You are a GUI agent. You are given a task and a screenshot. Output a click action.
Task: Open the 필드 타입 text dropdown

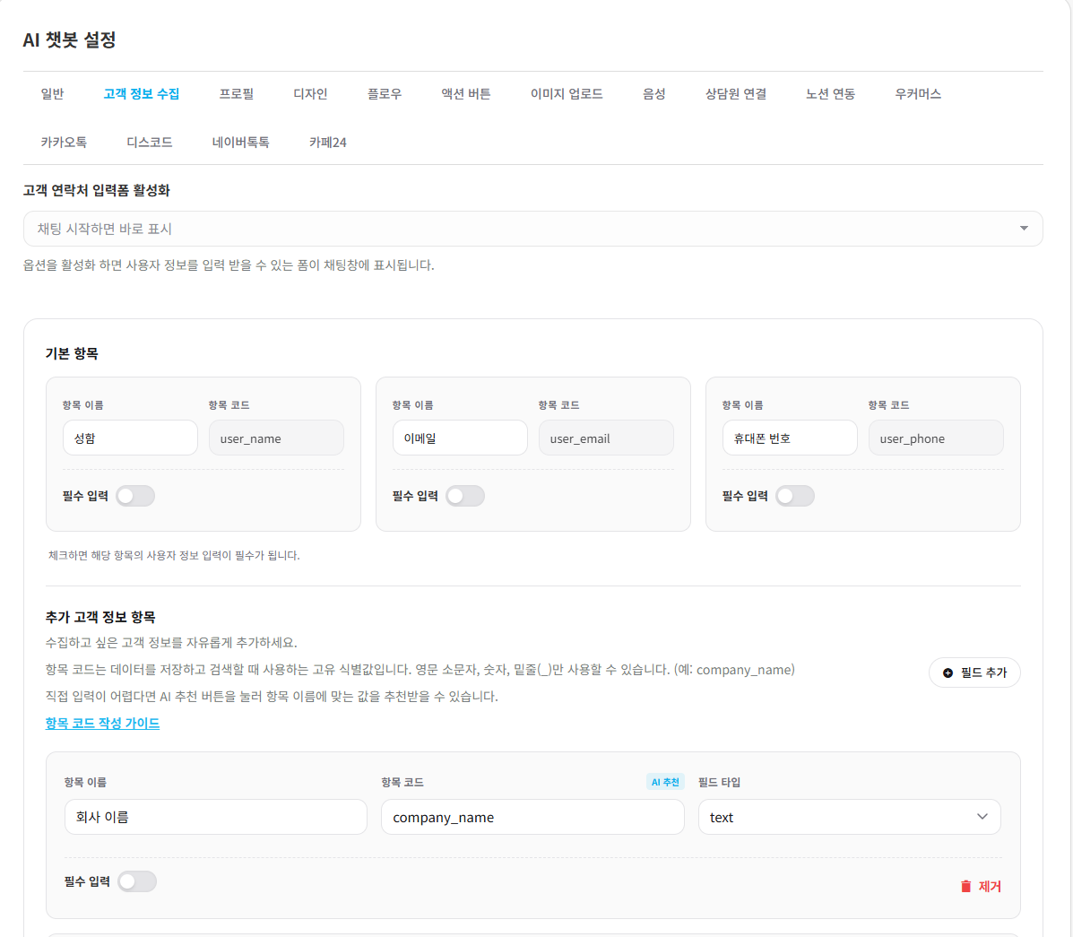[x=849, y=817]
